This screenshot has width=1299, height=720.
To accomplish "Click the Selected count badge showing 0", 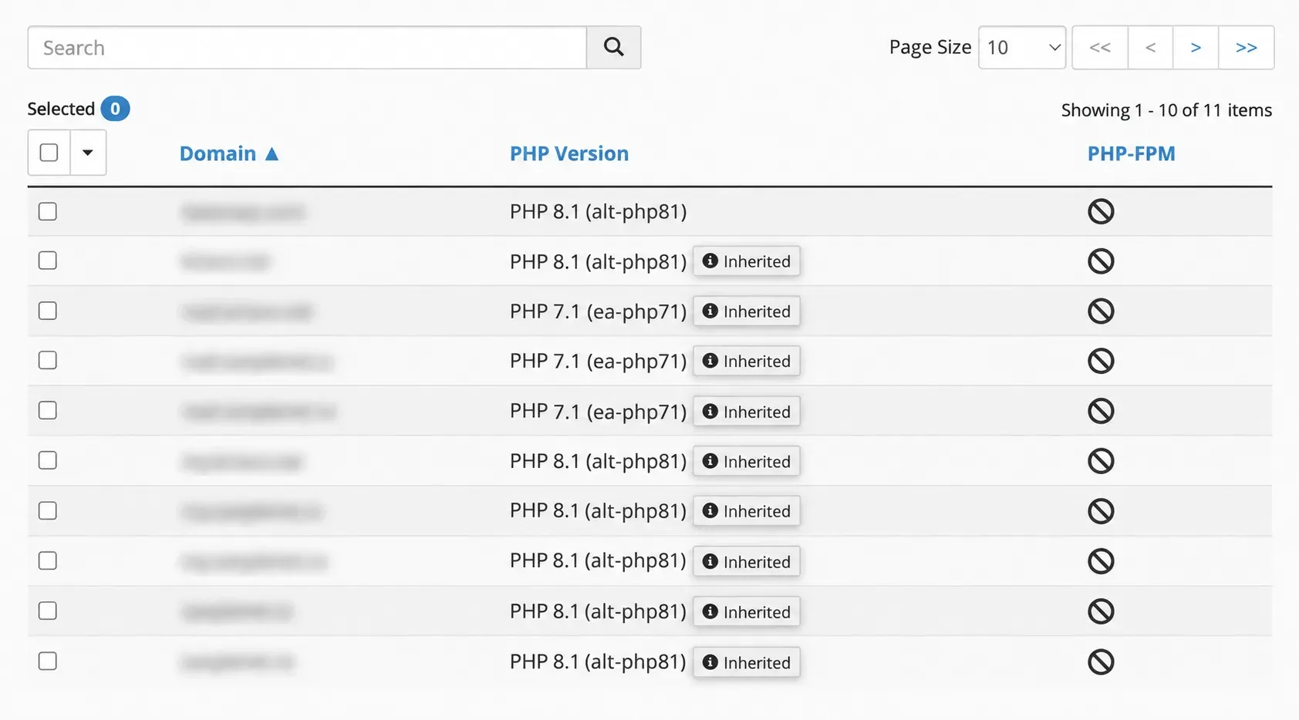I will click(115, 109).
